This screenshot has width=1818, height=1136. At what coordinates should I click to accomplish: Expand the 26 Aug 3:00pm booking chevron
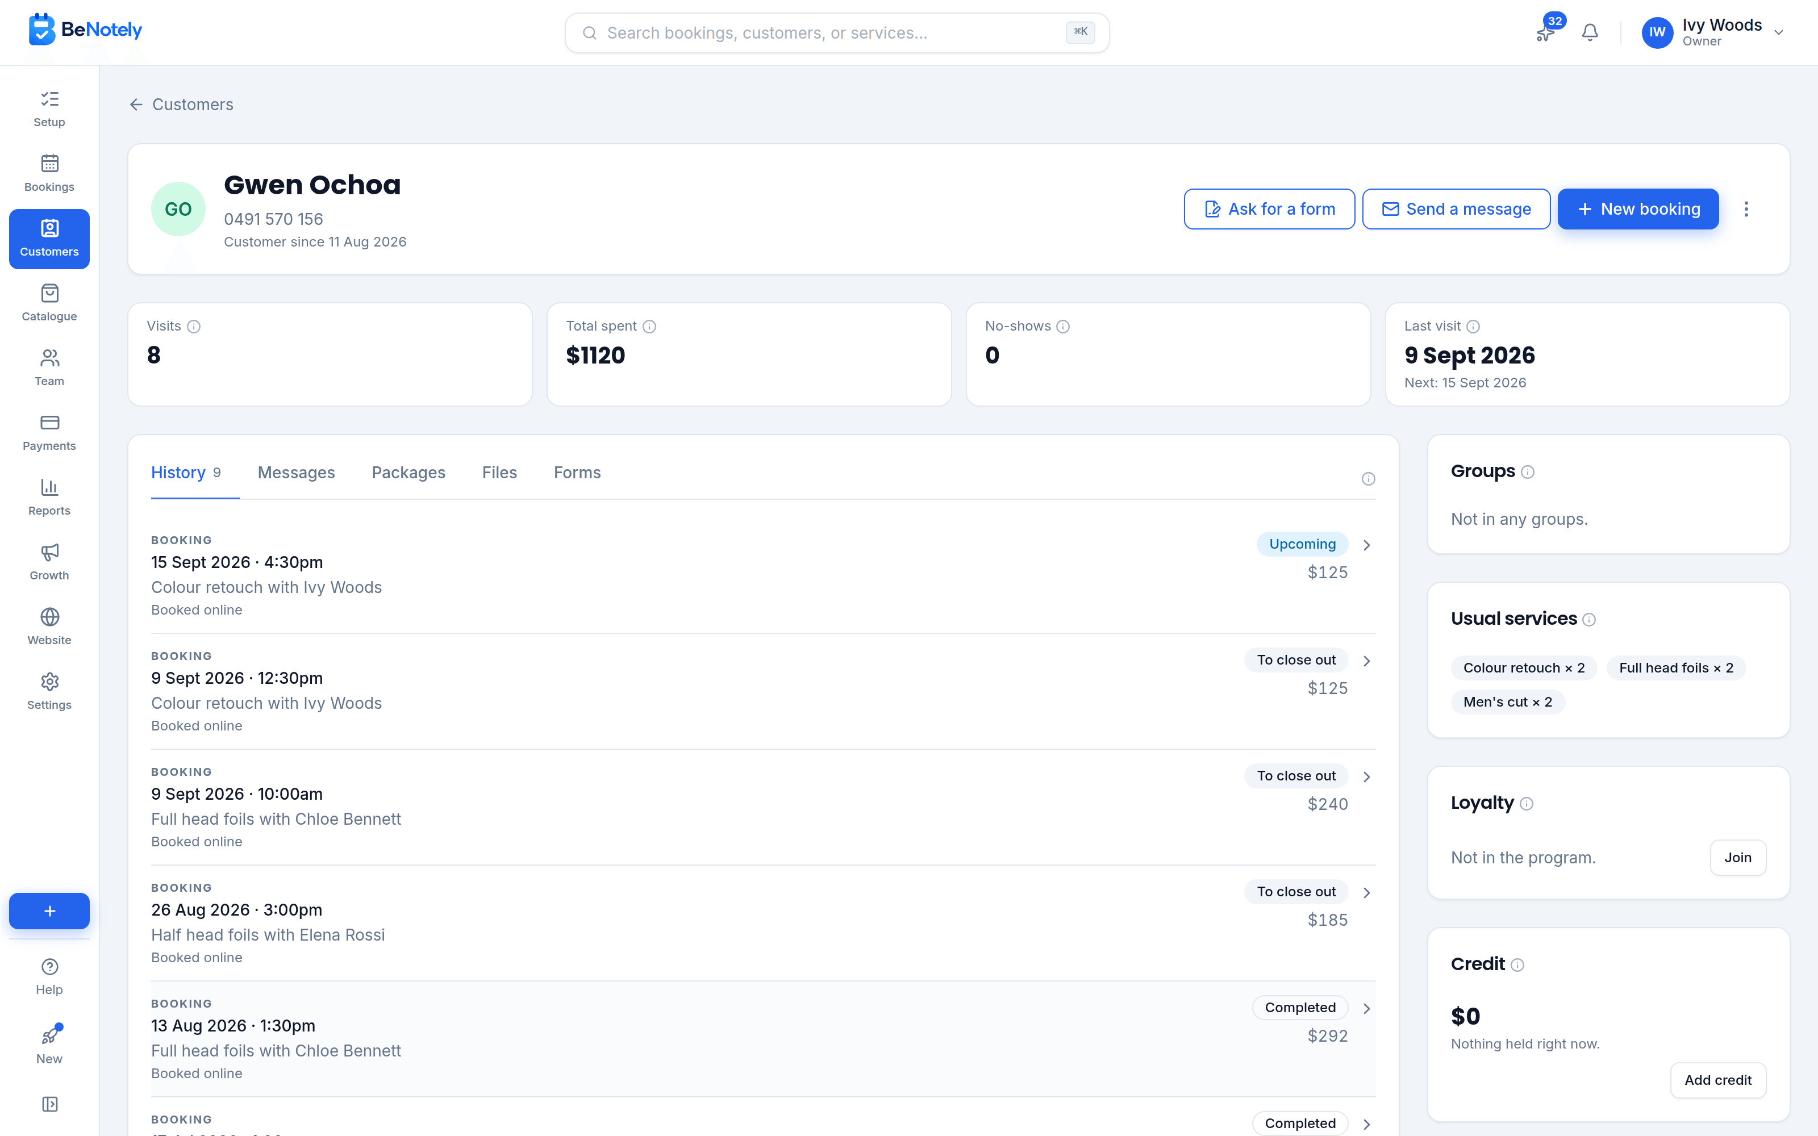click(1366, 892)
